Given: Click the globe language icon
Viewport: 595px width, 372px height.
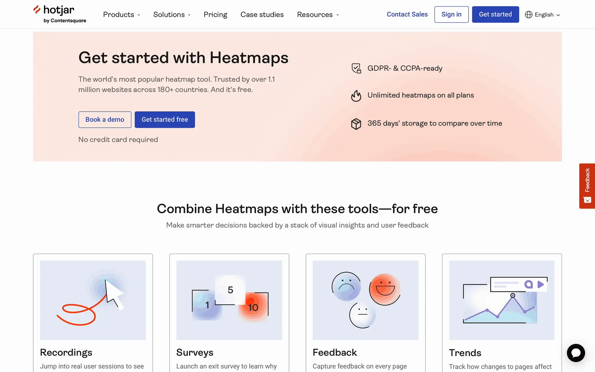Looking at the screenshot, I should (528, 15).
